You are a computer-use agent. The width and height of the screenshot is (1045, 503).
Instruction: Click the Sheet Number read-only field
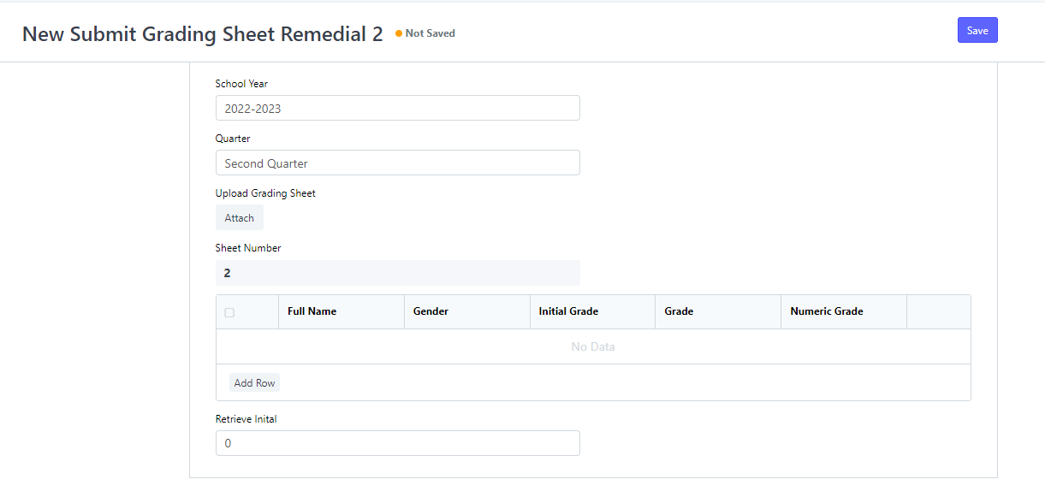pyautogui.click(x=398, y=273)
